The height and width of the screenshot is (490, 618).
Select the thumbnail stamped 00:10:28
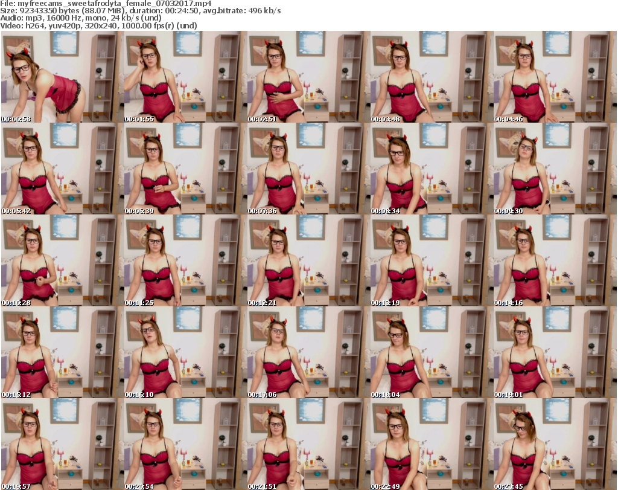62,261
